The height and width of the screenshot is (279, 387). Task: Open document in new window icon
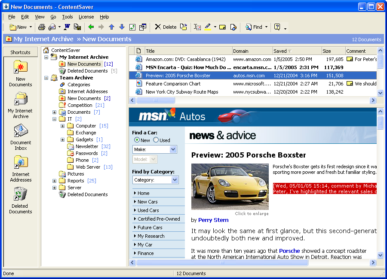(143, 27)
